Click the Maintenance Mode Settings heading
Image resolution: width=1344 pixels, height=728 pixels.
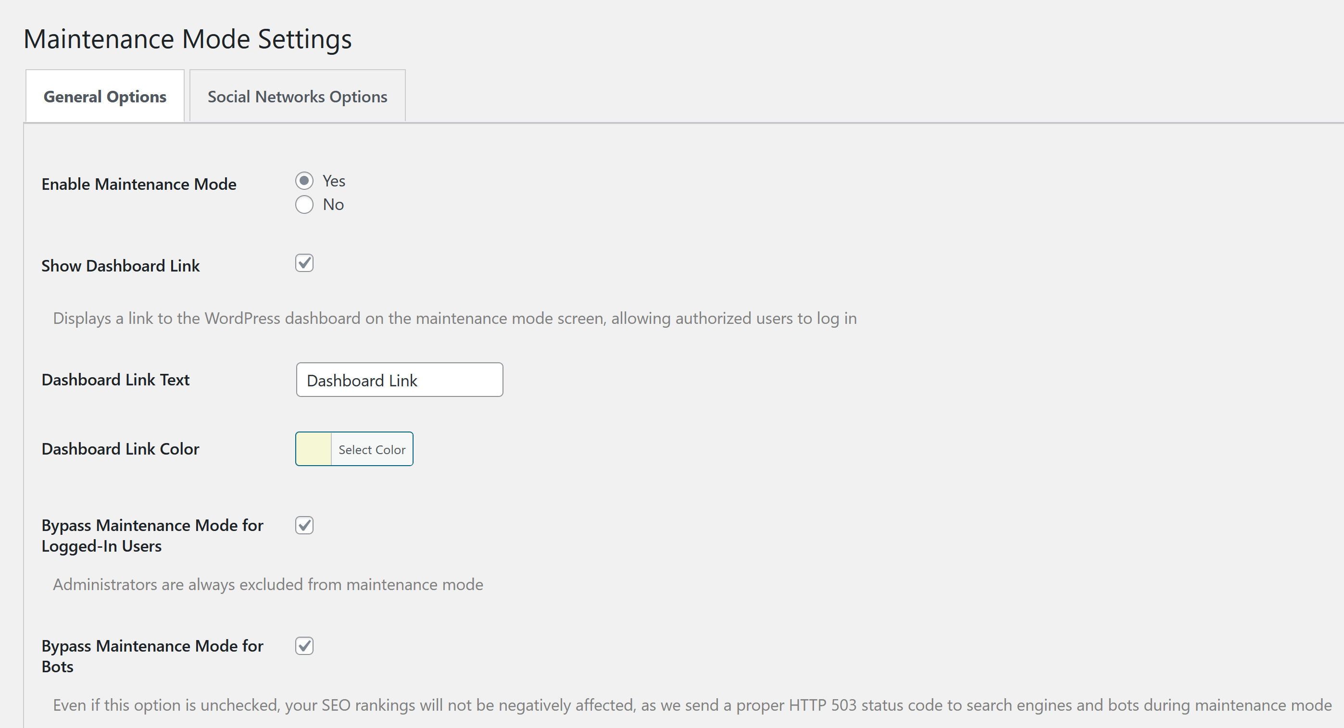pos(188,39)
